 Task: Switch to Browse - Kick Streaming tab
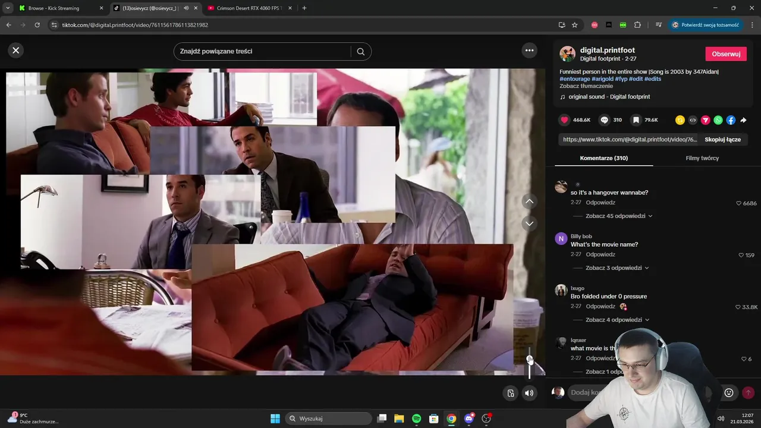pos(59,8)
